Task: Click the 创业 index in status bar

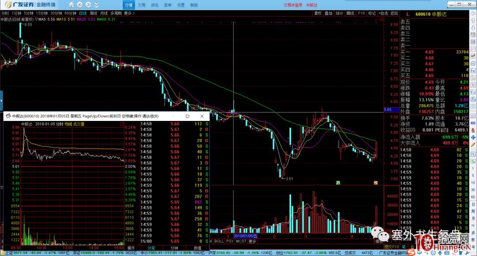Action: 308,253
